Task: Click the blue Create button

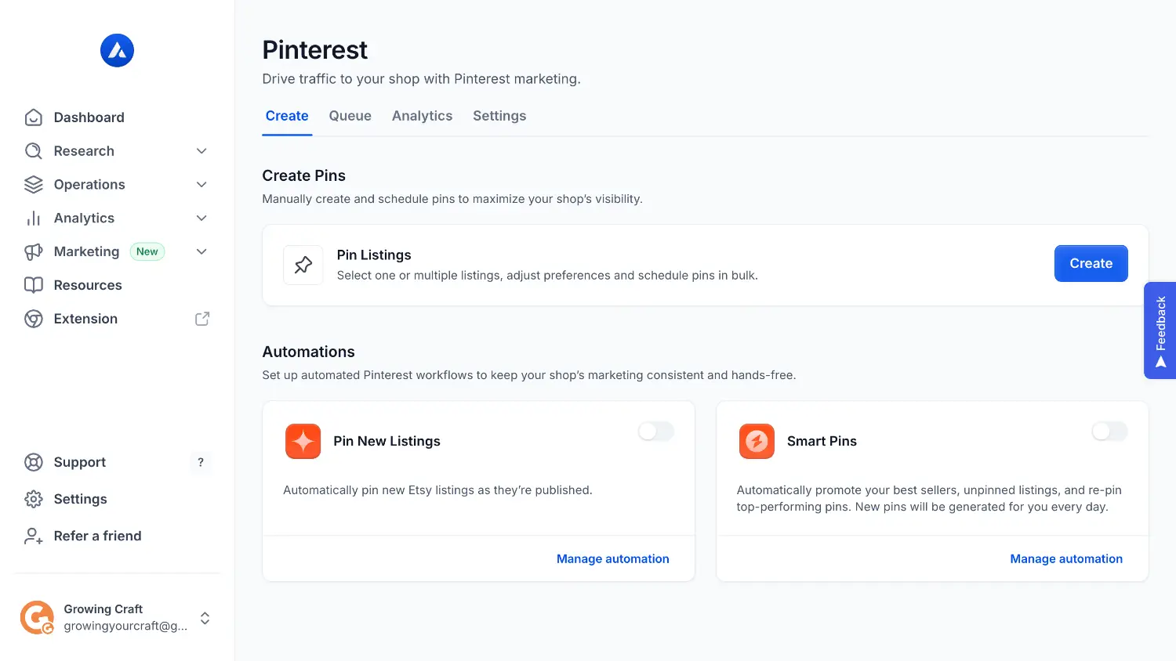Action: click(1091, 263)
